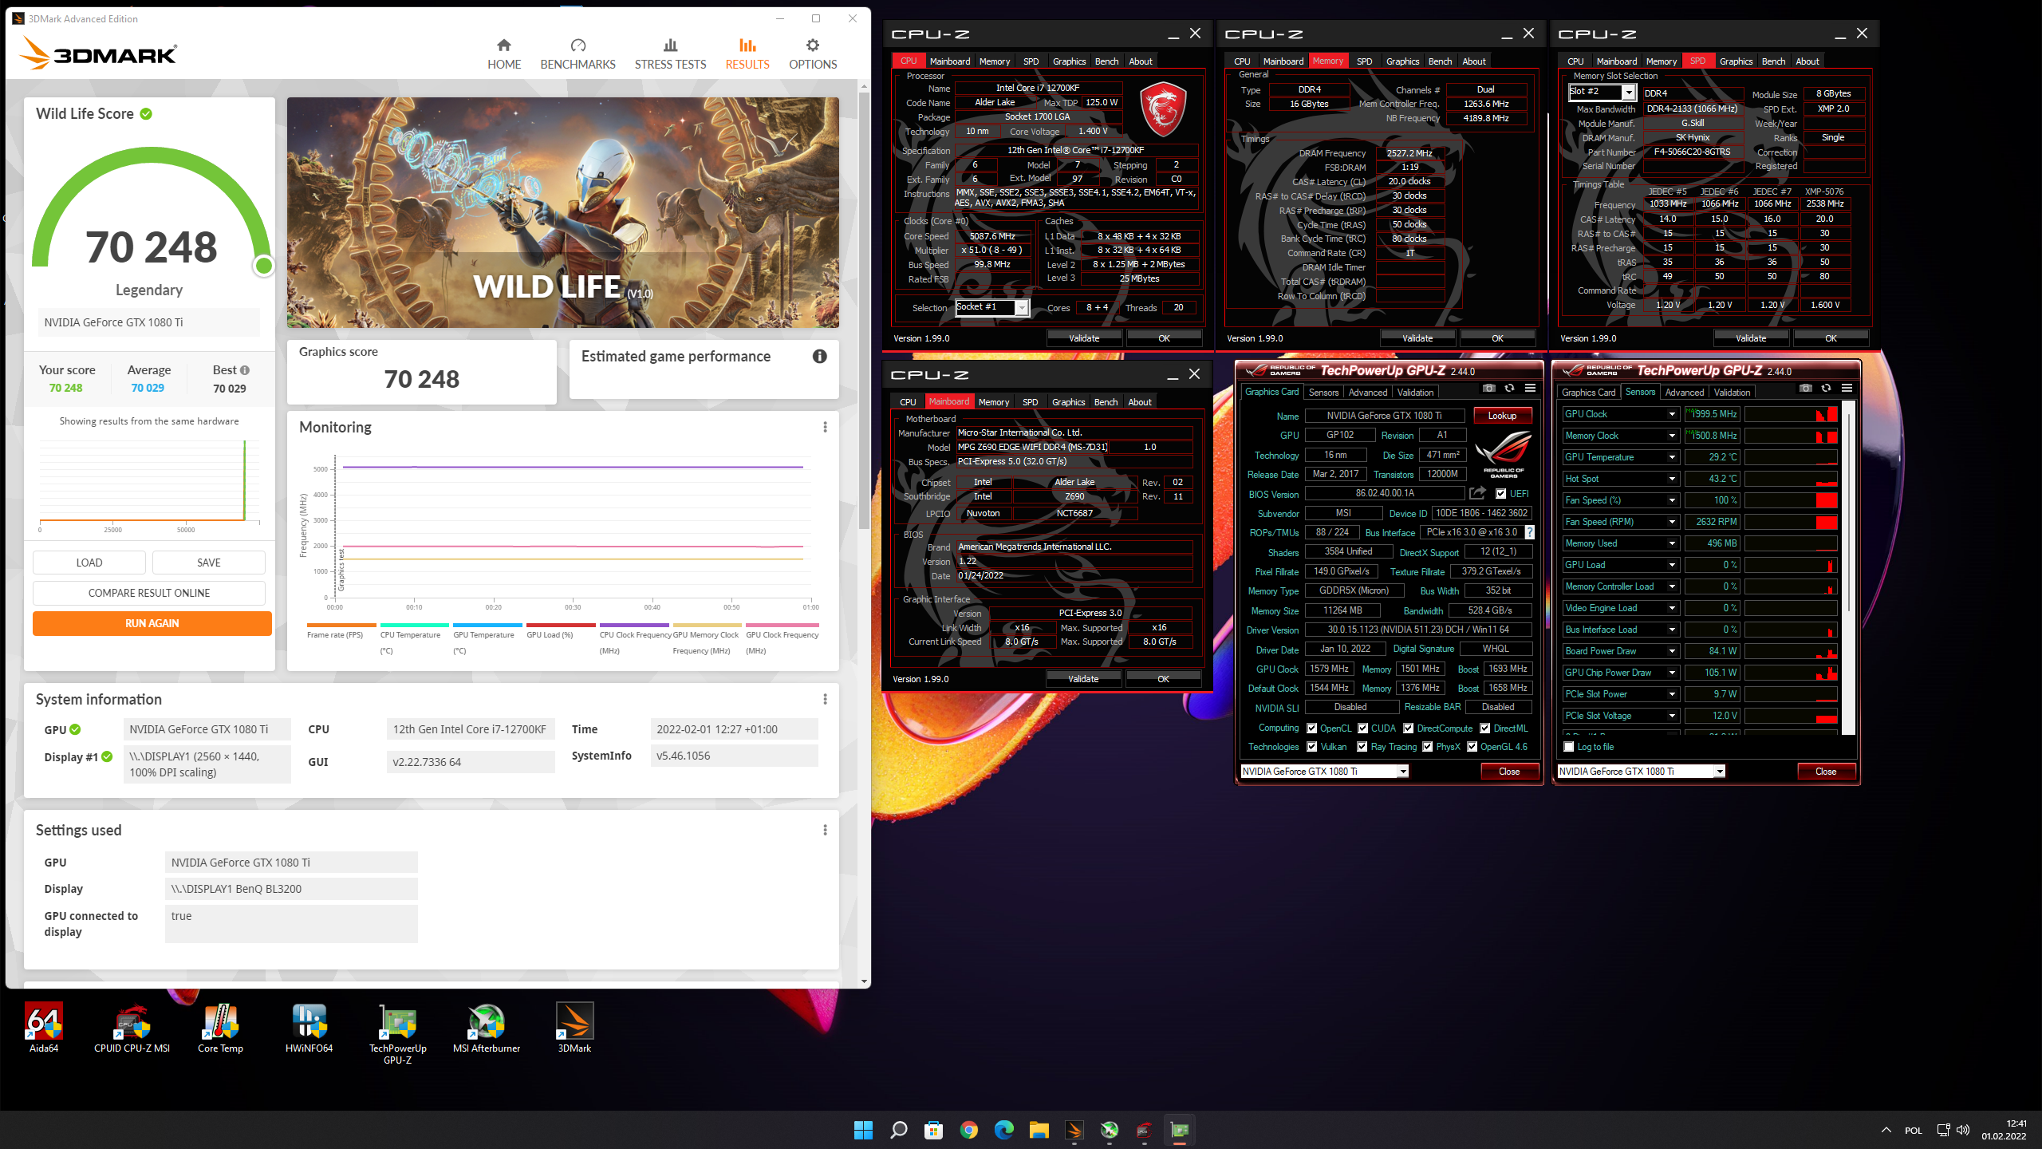Enable the Log to file checkbox
The height and width of the screenshot is (1149, 2042).
pyautogui.click(x=1569, y=747)
